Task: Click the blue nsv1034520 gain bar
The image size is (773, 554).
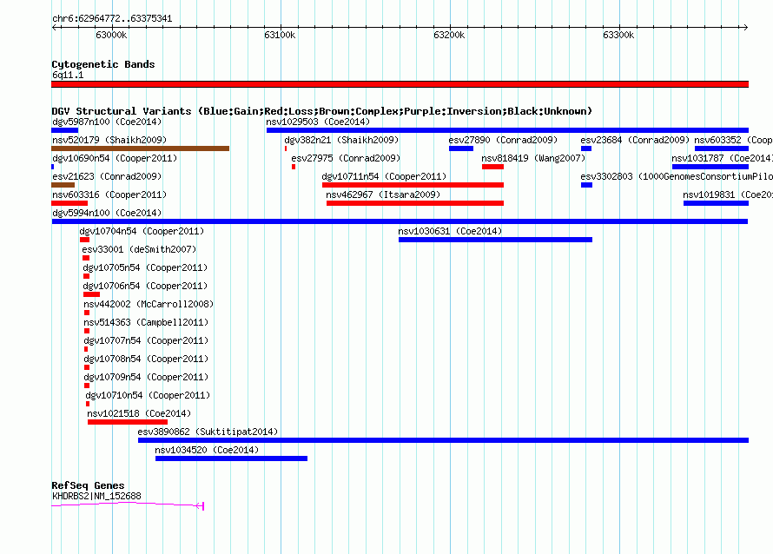Action: point(231,458)
